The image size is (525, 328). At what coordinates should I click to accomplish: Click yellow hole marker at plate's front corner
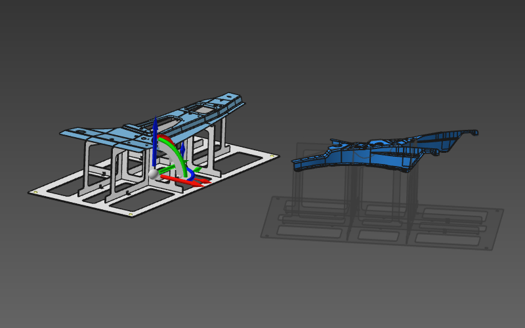pyautogui.click(x=130, y=215)
